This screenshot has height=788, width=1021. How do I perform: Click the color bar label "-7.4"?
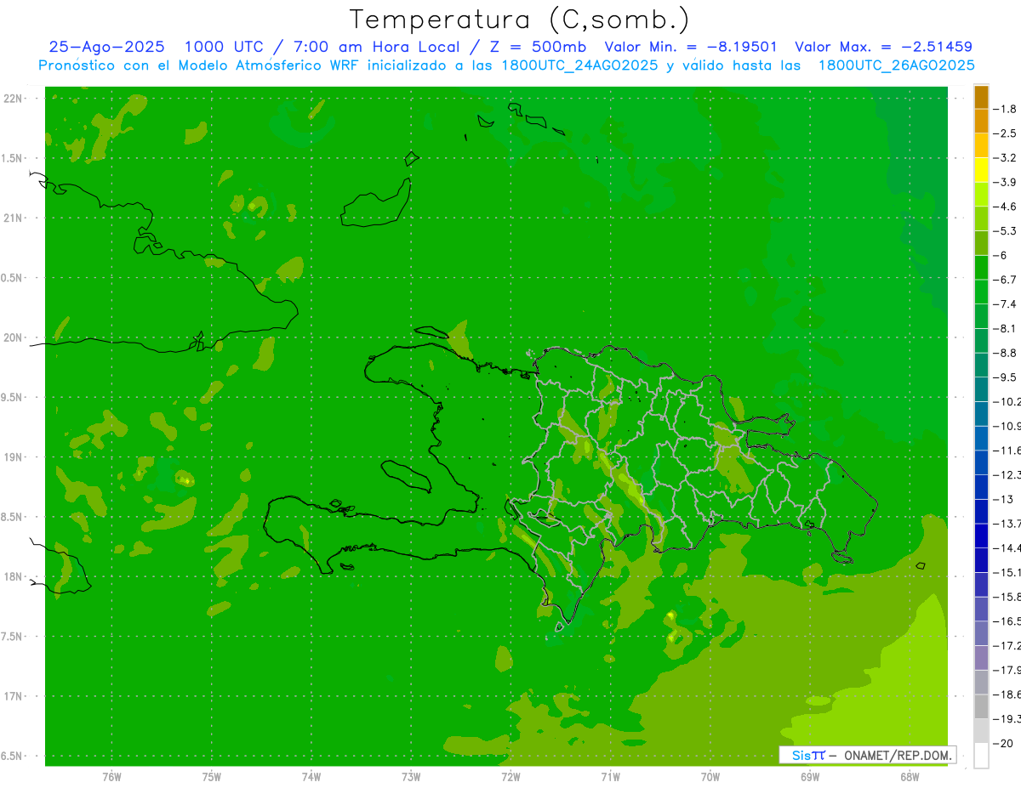1005,304
